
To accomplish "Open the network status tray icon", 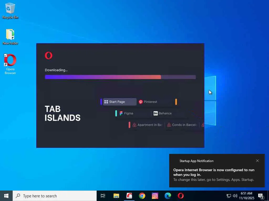I will (x=229, y=196).
